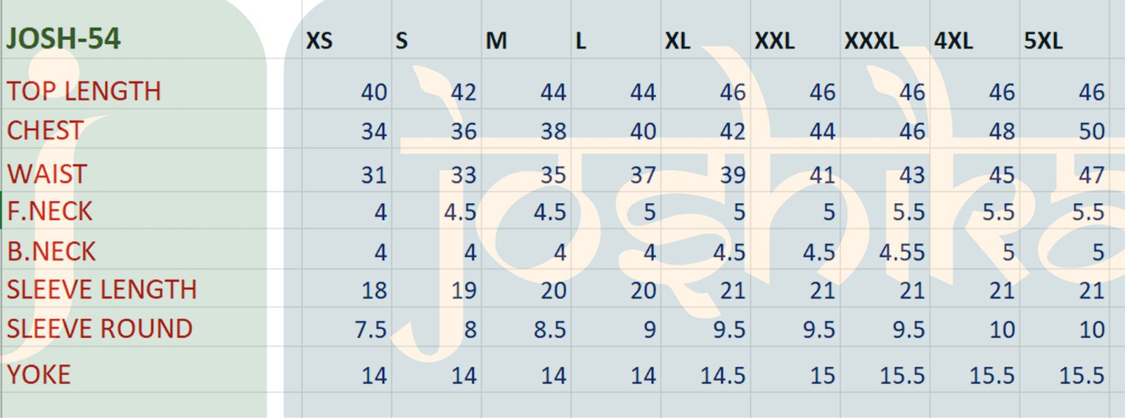Click the WAIST row label
The height and width of the screenshot is (418, 1125).
47,174
